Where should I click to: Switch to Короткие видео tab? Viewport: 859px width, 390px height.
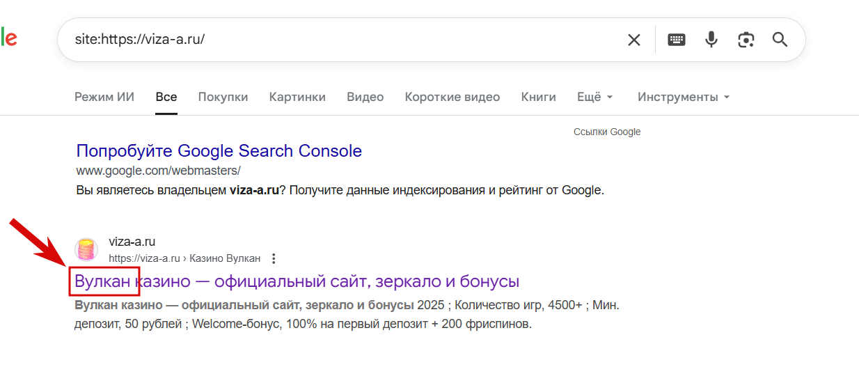(x=452, y=97)
